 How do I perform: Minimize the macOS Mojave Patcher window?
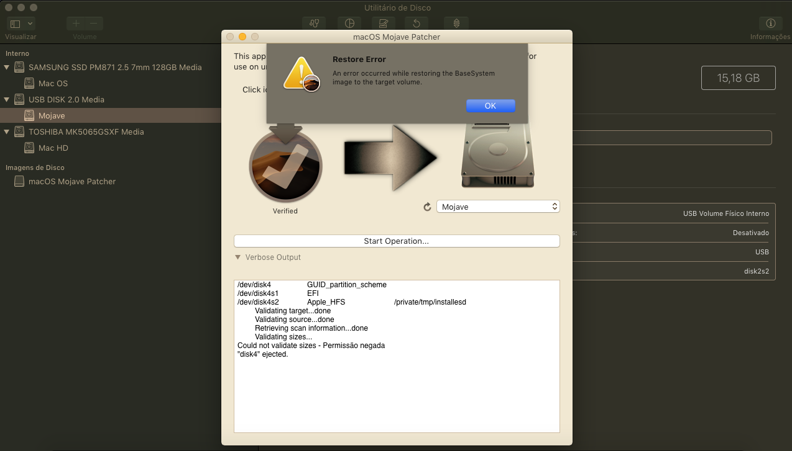tap(242, 37)
